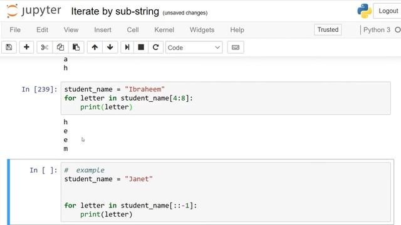Image resolution: width=401 pixels, height=225 pixels.
Task: Click the kernel idle indicator circle
Action: 398,30
